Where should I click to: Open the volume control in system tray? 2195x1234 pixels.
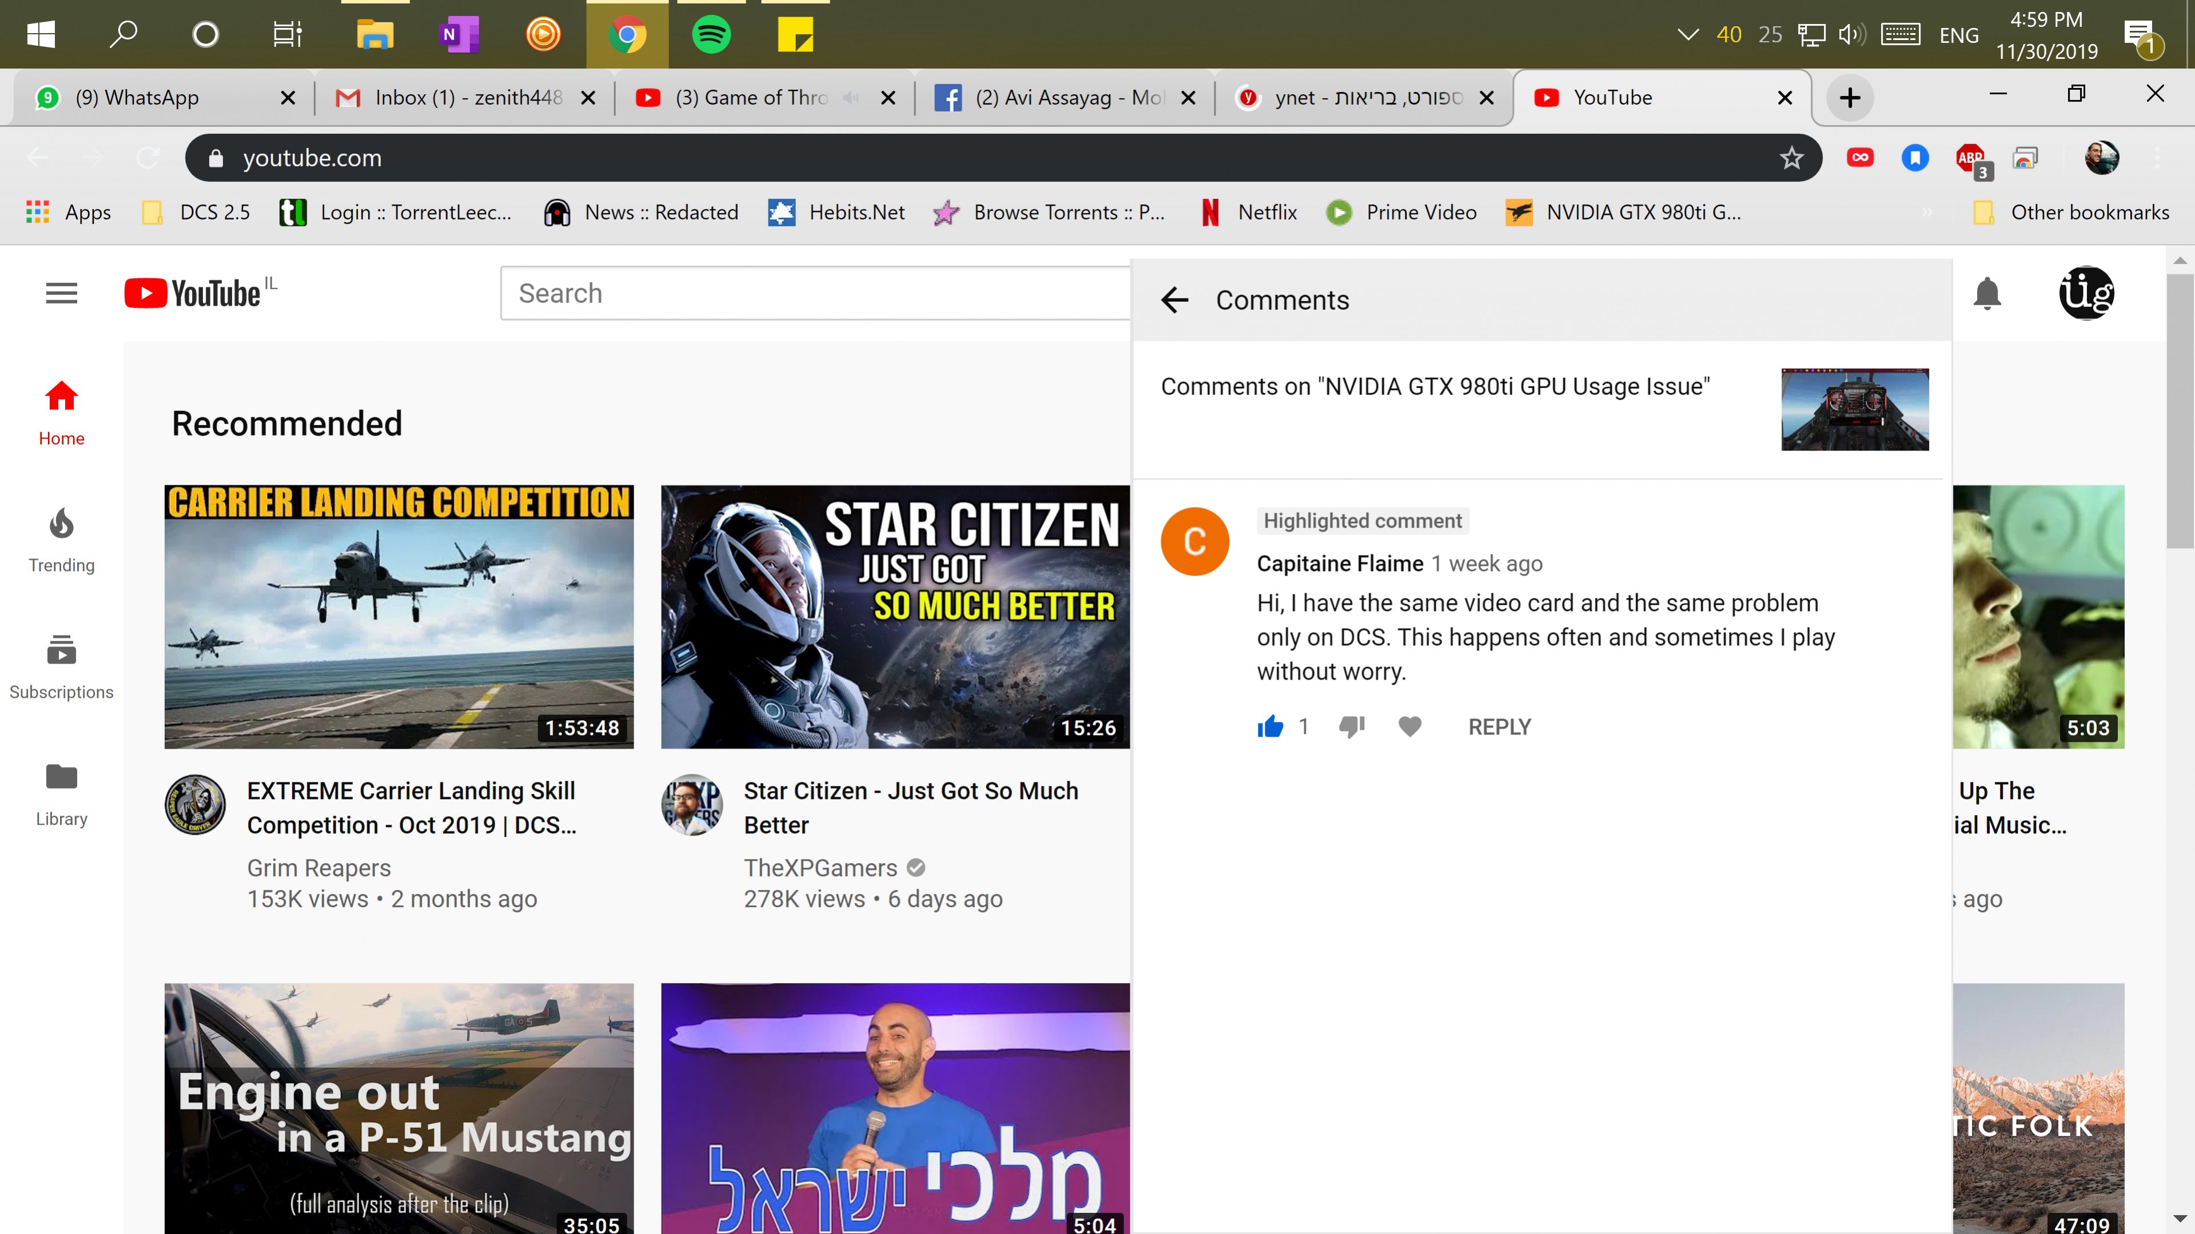pos(1851,34)
